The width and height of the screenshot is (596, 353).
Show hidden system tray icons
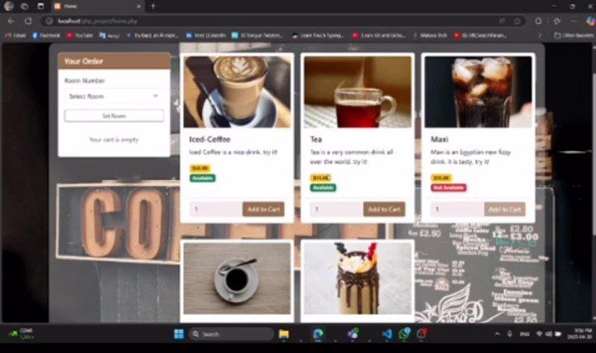pyautogui.click(x=497, y=334)
